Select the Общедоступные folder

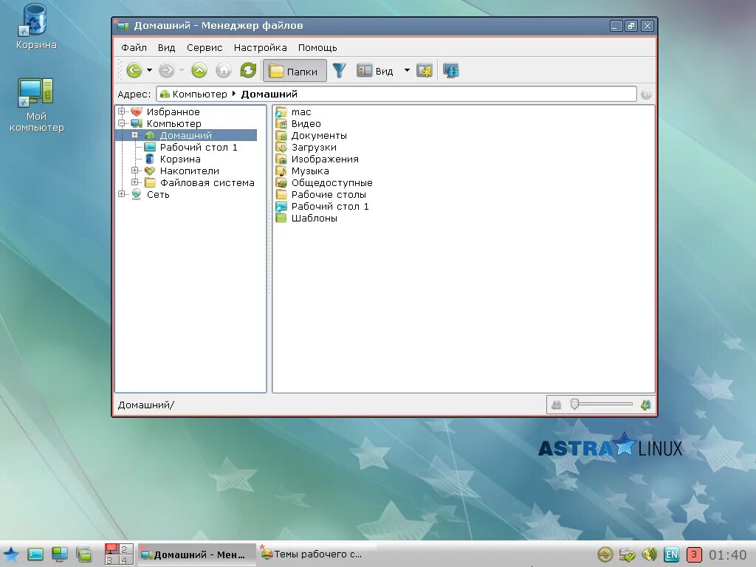pyautogui.click(x=324, y=183)
